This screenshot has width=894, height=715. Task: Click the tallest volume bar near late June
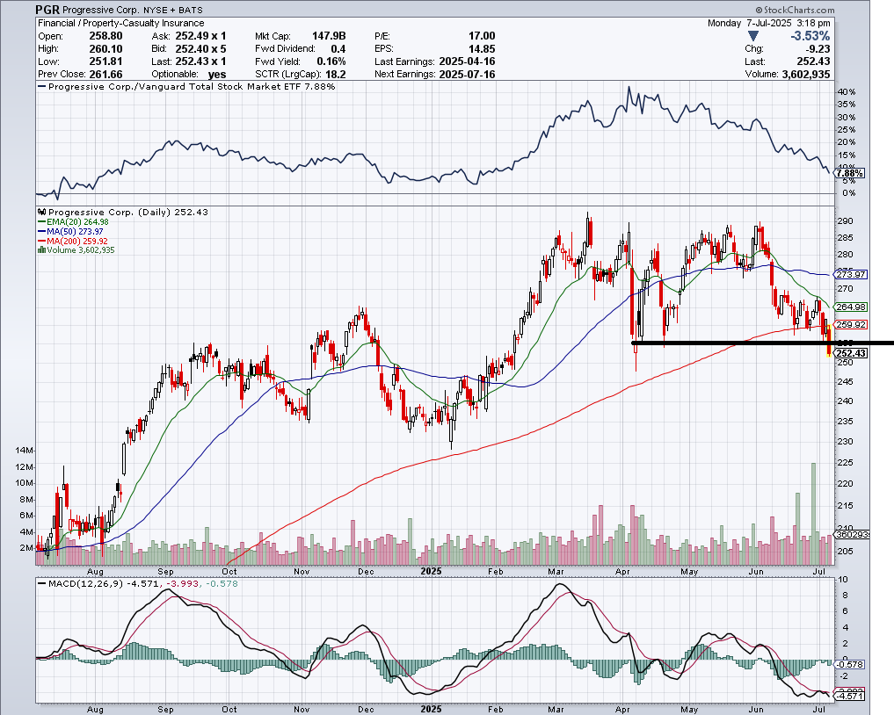tap(813, 513)
